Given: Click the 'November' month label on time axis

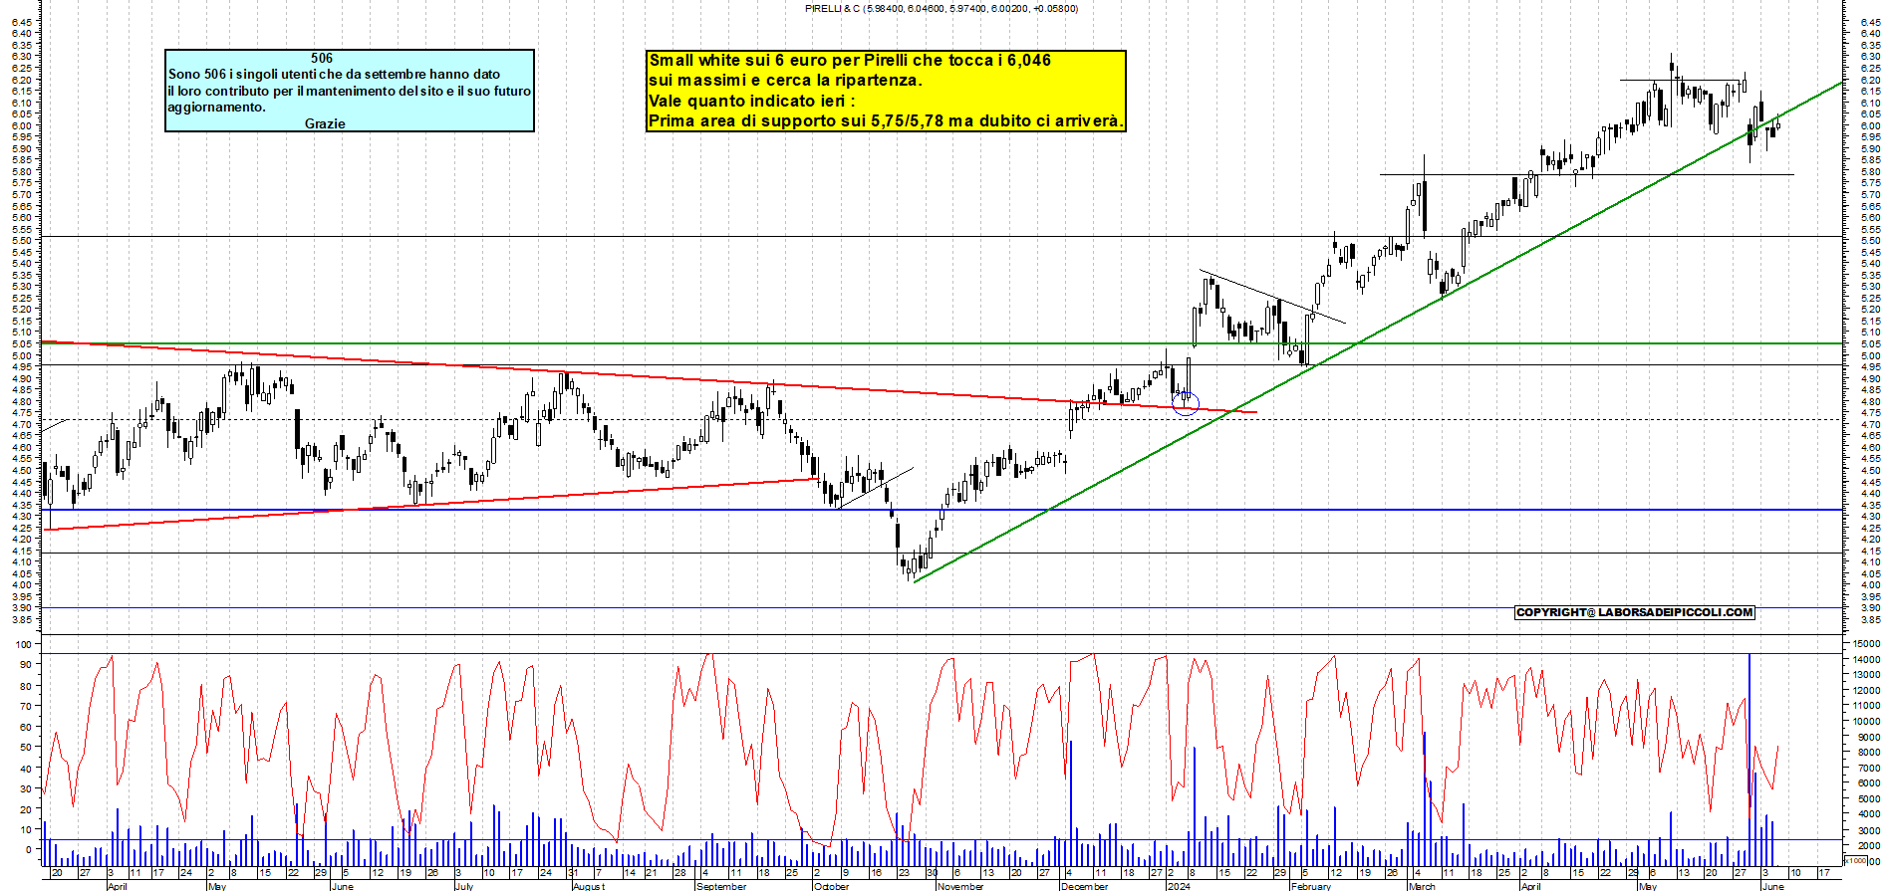Looking at the screenshot, I should click(961, 886).
